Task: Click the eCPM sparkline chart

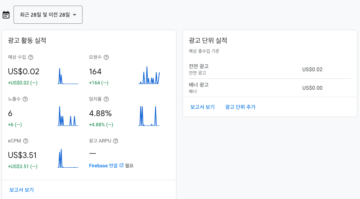Action: [x=68, y=158]
